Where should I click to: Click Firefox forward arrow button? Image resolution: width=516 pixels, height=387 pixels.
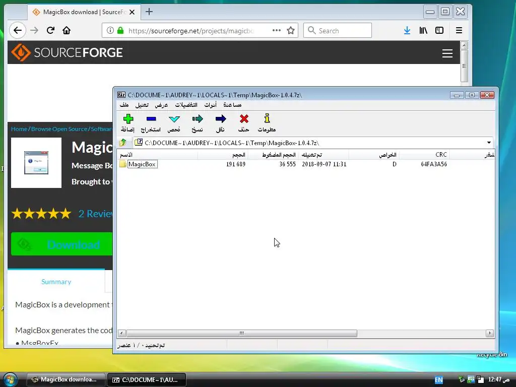(x=34, y=31)
